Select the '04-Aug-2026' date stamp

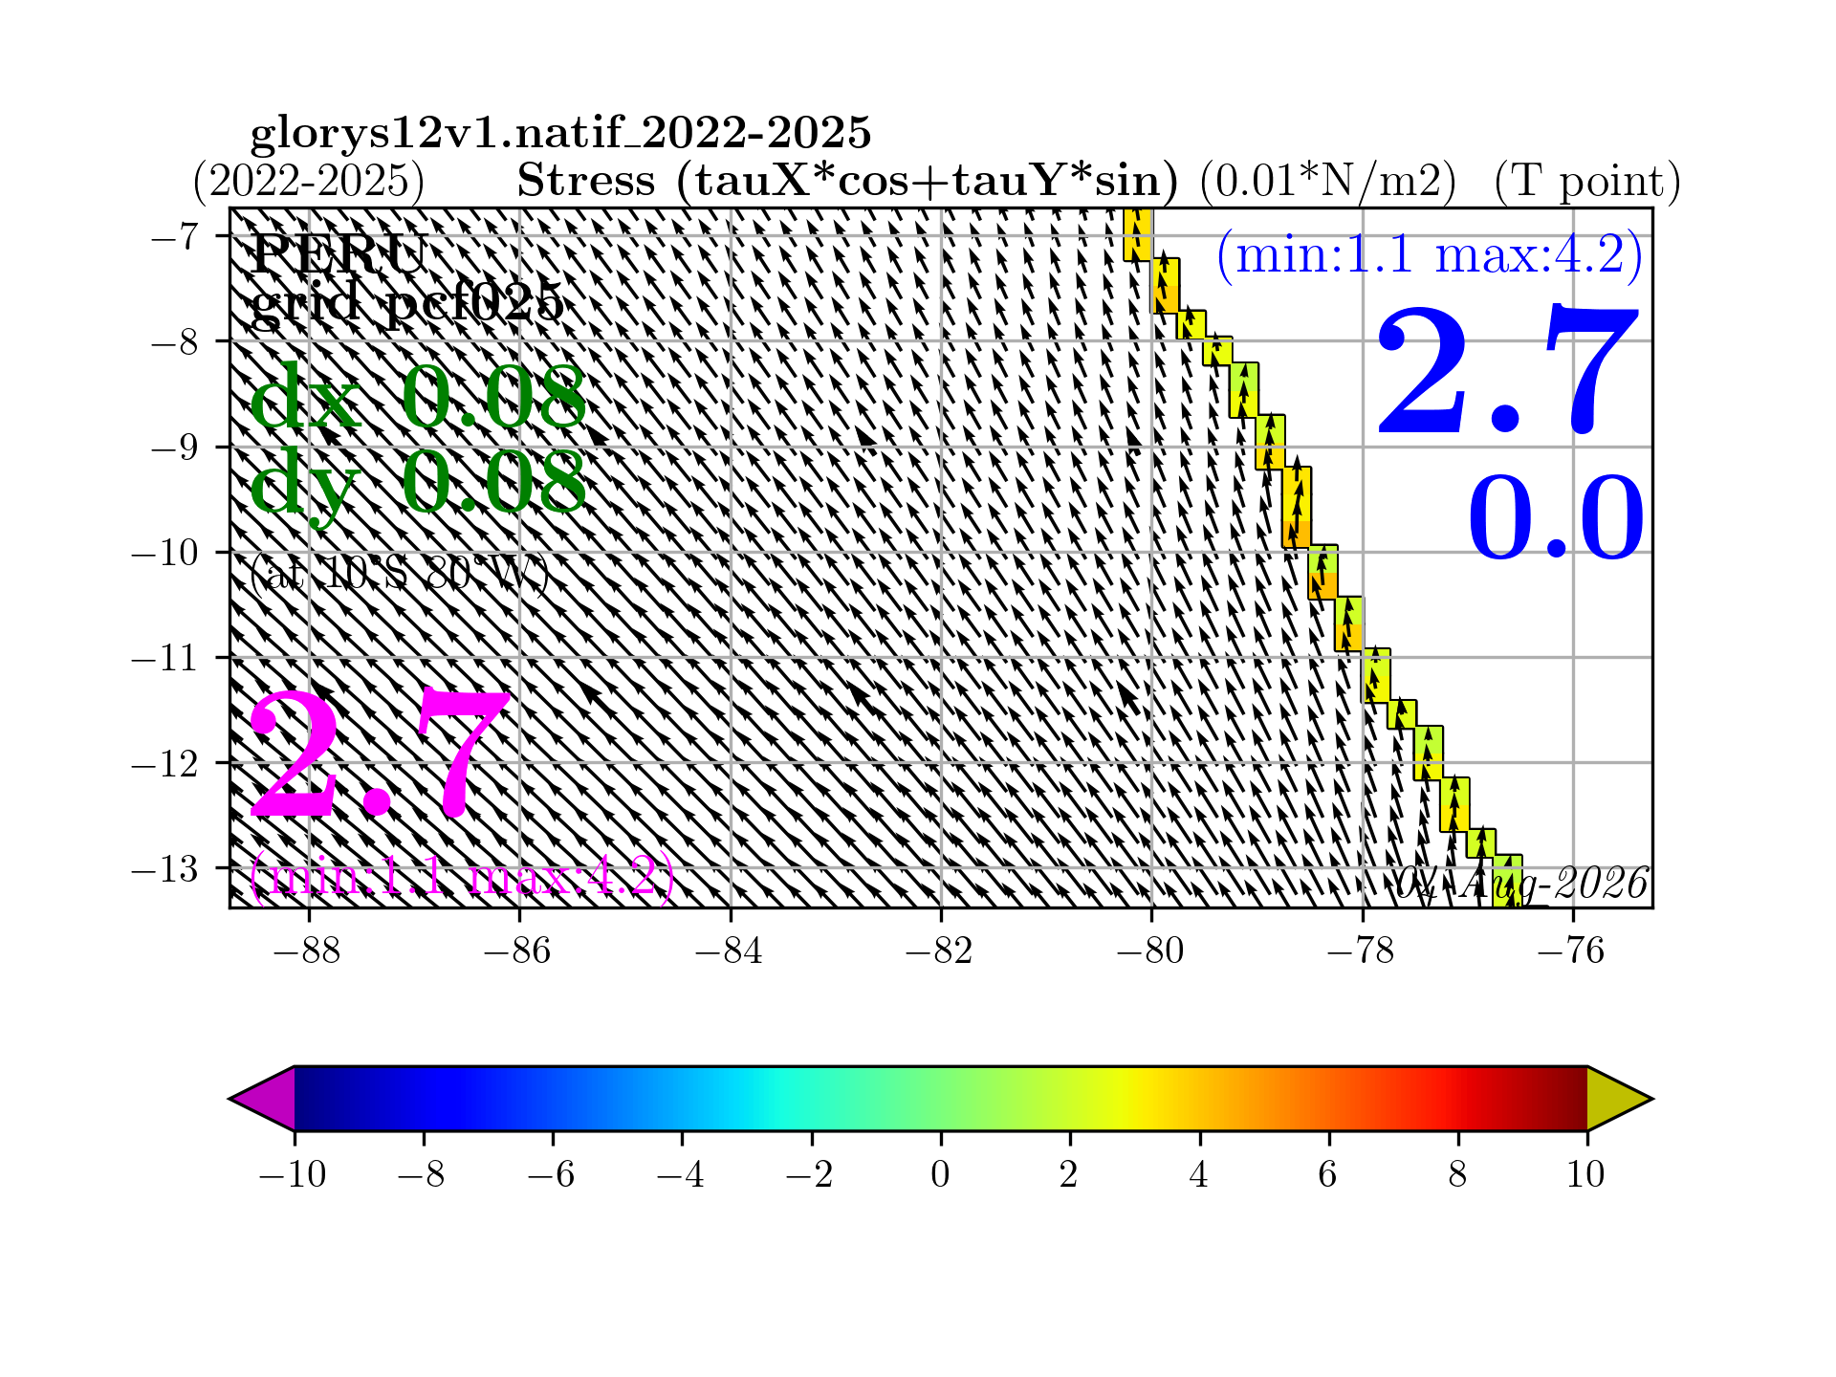pos(1522,884)
